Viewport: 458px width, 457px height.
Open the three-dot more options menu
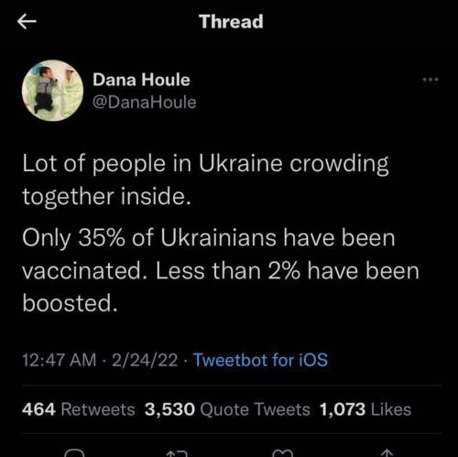431,80
